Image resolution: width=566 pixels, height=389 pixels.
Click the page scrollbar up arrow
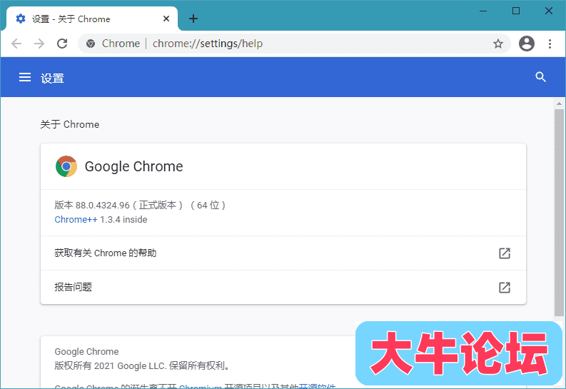coord(559,103)
